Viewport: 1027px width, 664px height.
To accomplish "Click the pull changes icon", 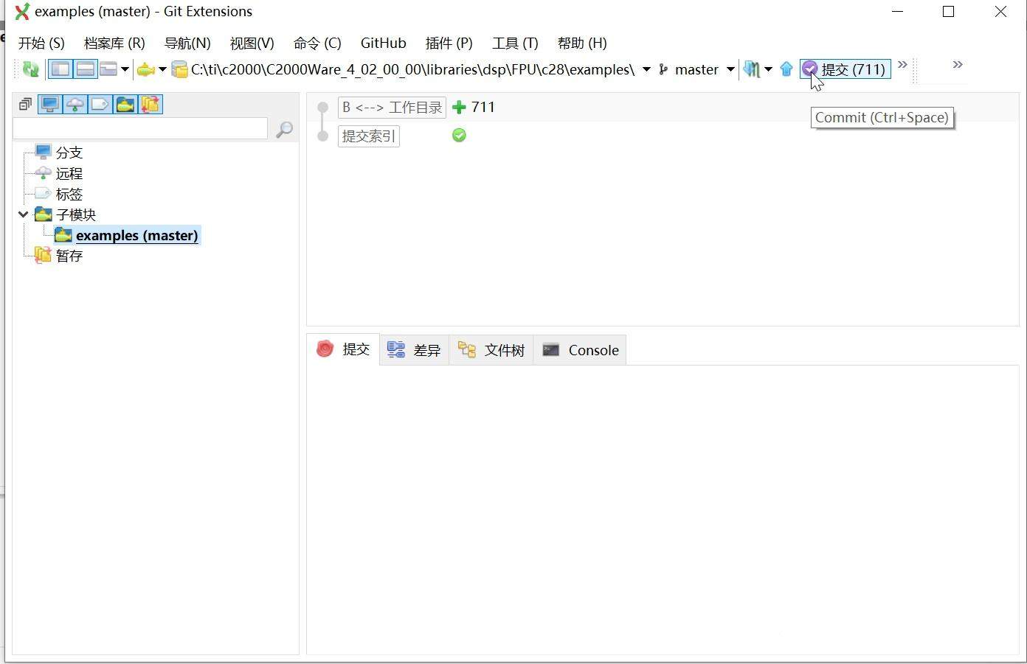I will 751,69.
